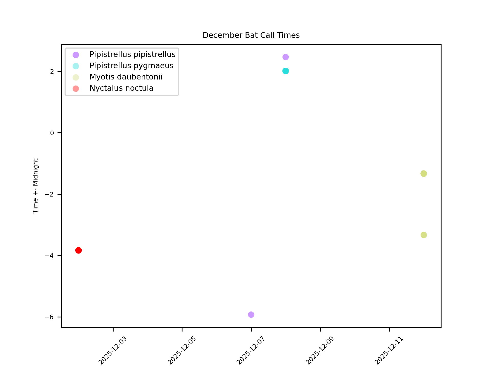Click the 2025-12-07 x-axis tick label
The image size is (490, 368).
(x=251, y=351)
